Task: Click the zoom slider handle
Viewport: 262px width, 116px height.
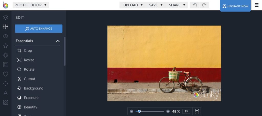Action: [139, 111]
